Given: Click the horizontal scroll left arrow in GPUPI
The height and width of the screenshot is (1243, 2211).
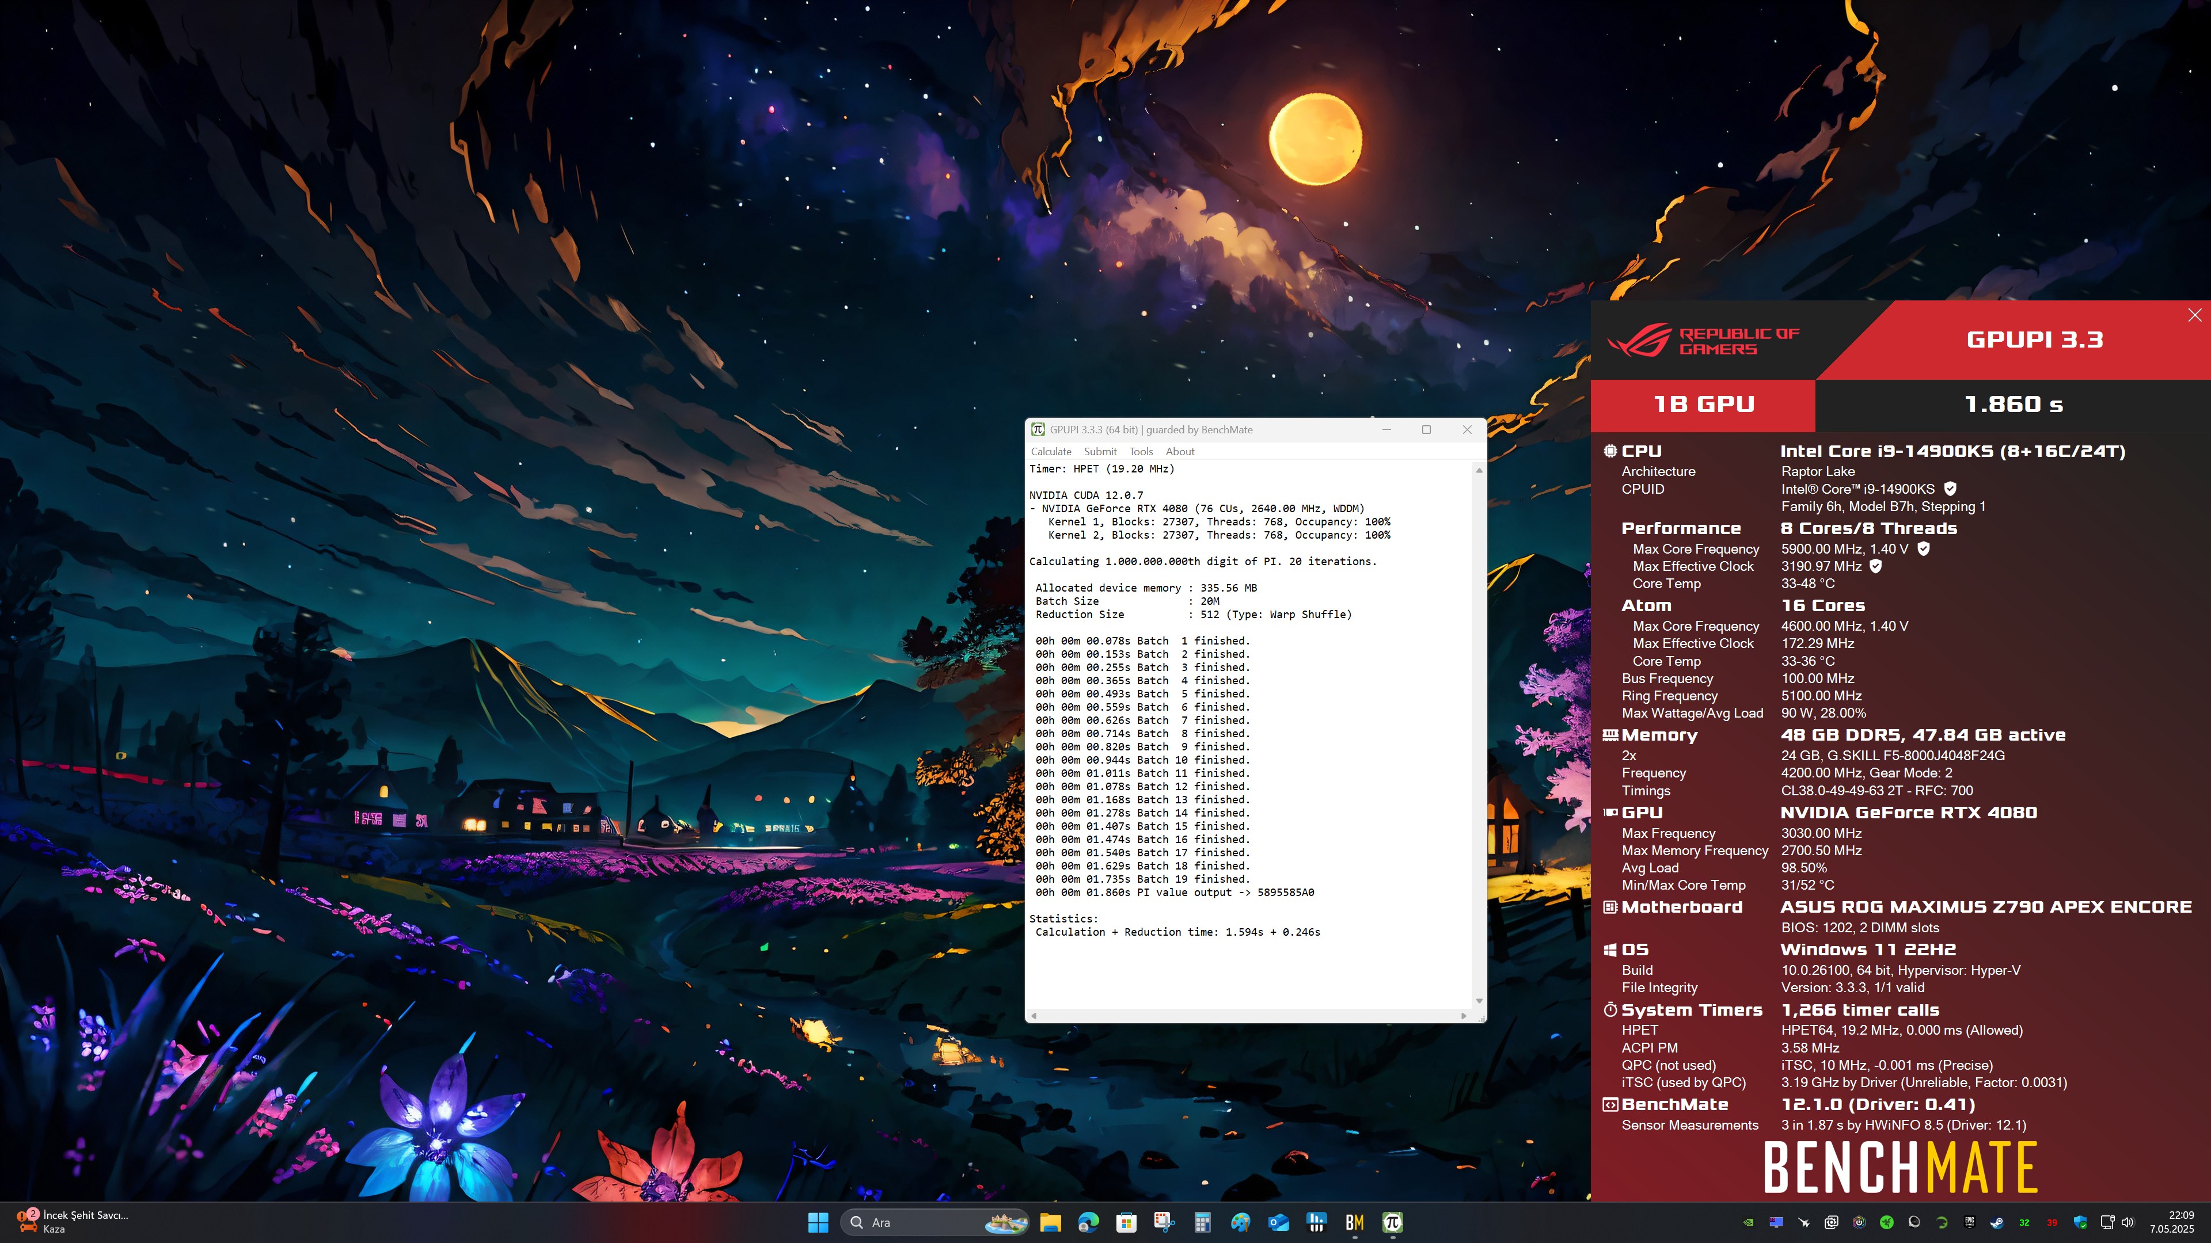Looking at the screenshot, I should (1034, 1016).
